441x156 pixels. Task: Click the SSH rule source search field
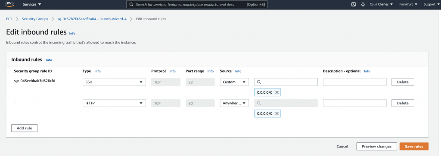point(286,82)
